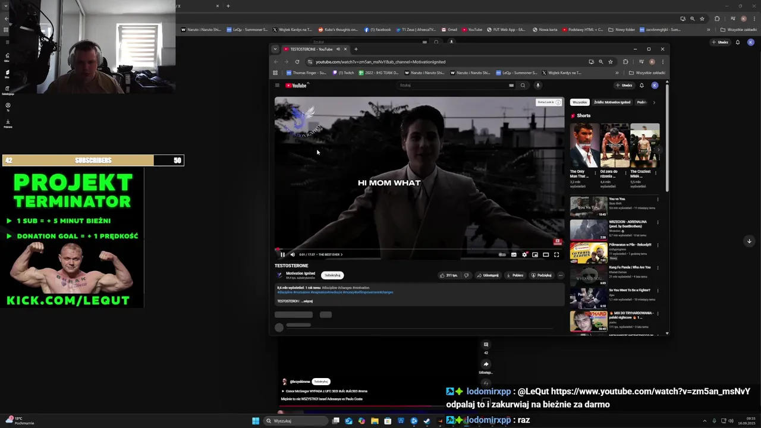Open File Explorer from the taskbar

click(x=375, y=421)
